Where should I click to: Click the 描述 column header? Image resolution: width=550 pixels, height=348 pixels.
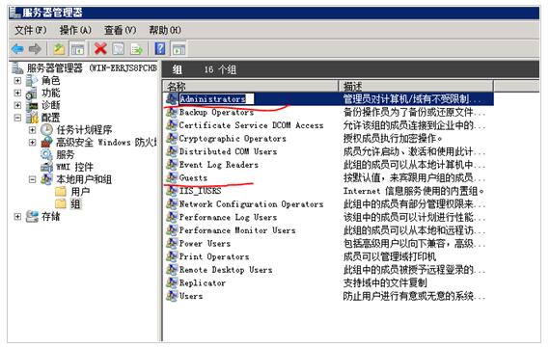[416, 86]
